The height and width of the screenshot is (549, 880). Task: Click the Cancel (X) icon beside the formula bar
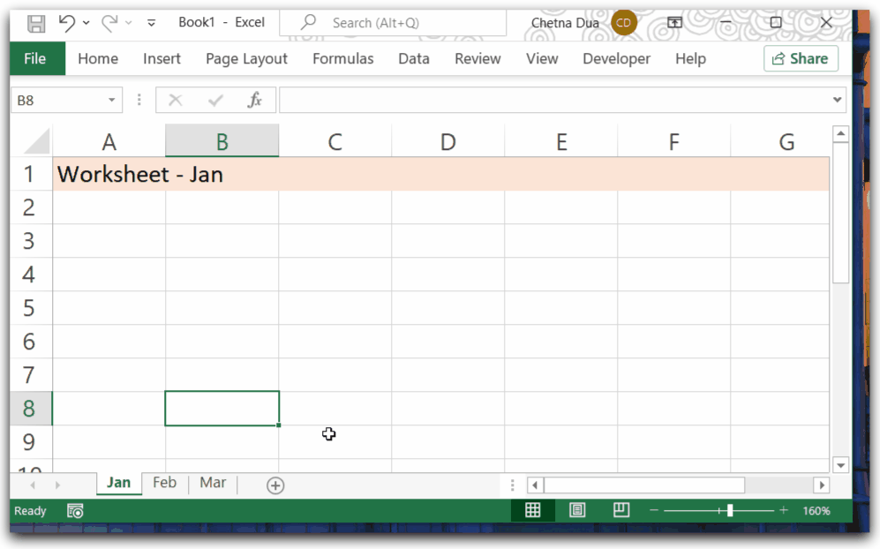click(176, 100)
